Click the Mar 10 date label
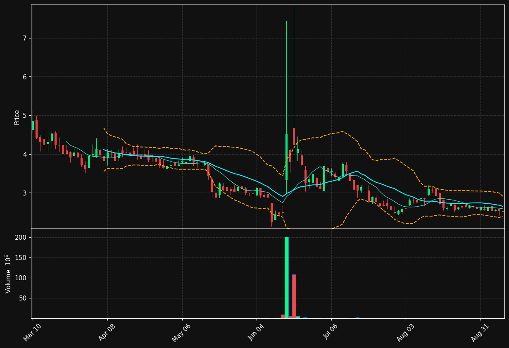Viewport: 509px width, 348px height. coord(32,332)
